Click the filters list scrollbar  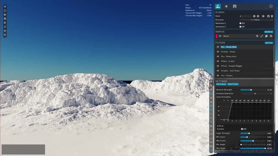click(x=274, y=56)
